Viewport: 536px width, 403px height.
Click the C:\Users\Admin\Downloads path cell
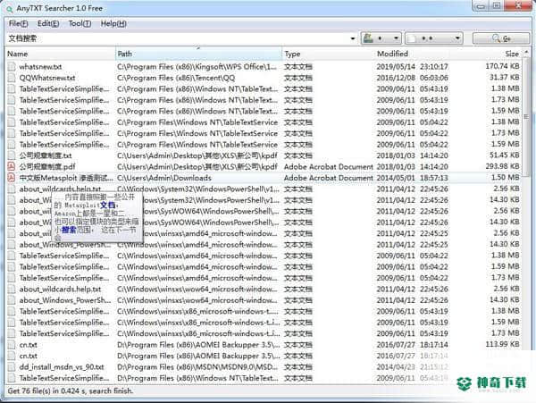pos(164,178)
